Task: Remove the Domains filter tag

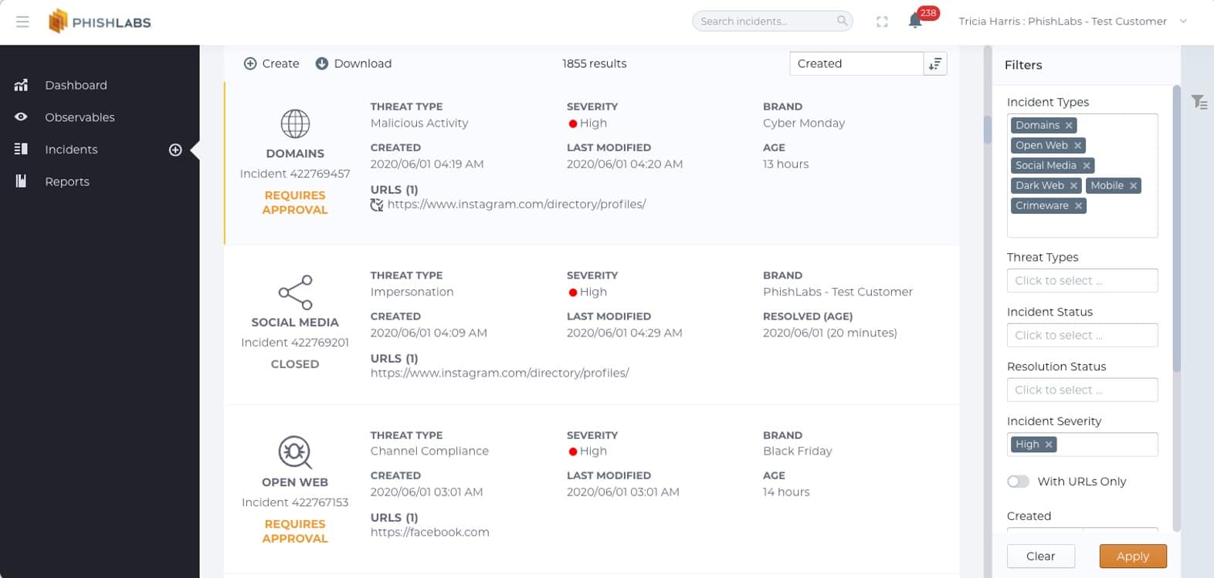Action: [1069, 125]
